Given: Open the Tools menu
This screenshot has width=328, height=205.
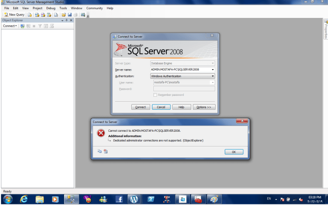Looking at the screenshot, I should [x=63, y=8].
